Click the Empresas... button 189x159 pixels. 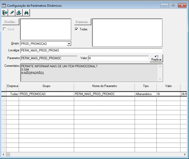click(83, 22)
